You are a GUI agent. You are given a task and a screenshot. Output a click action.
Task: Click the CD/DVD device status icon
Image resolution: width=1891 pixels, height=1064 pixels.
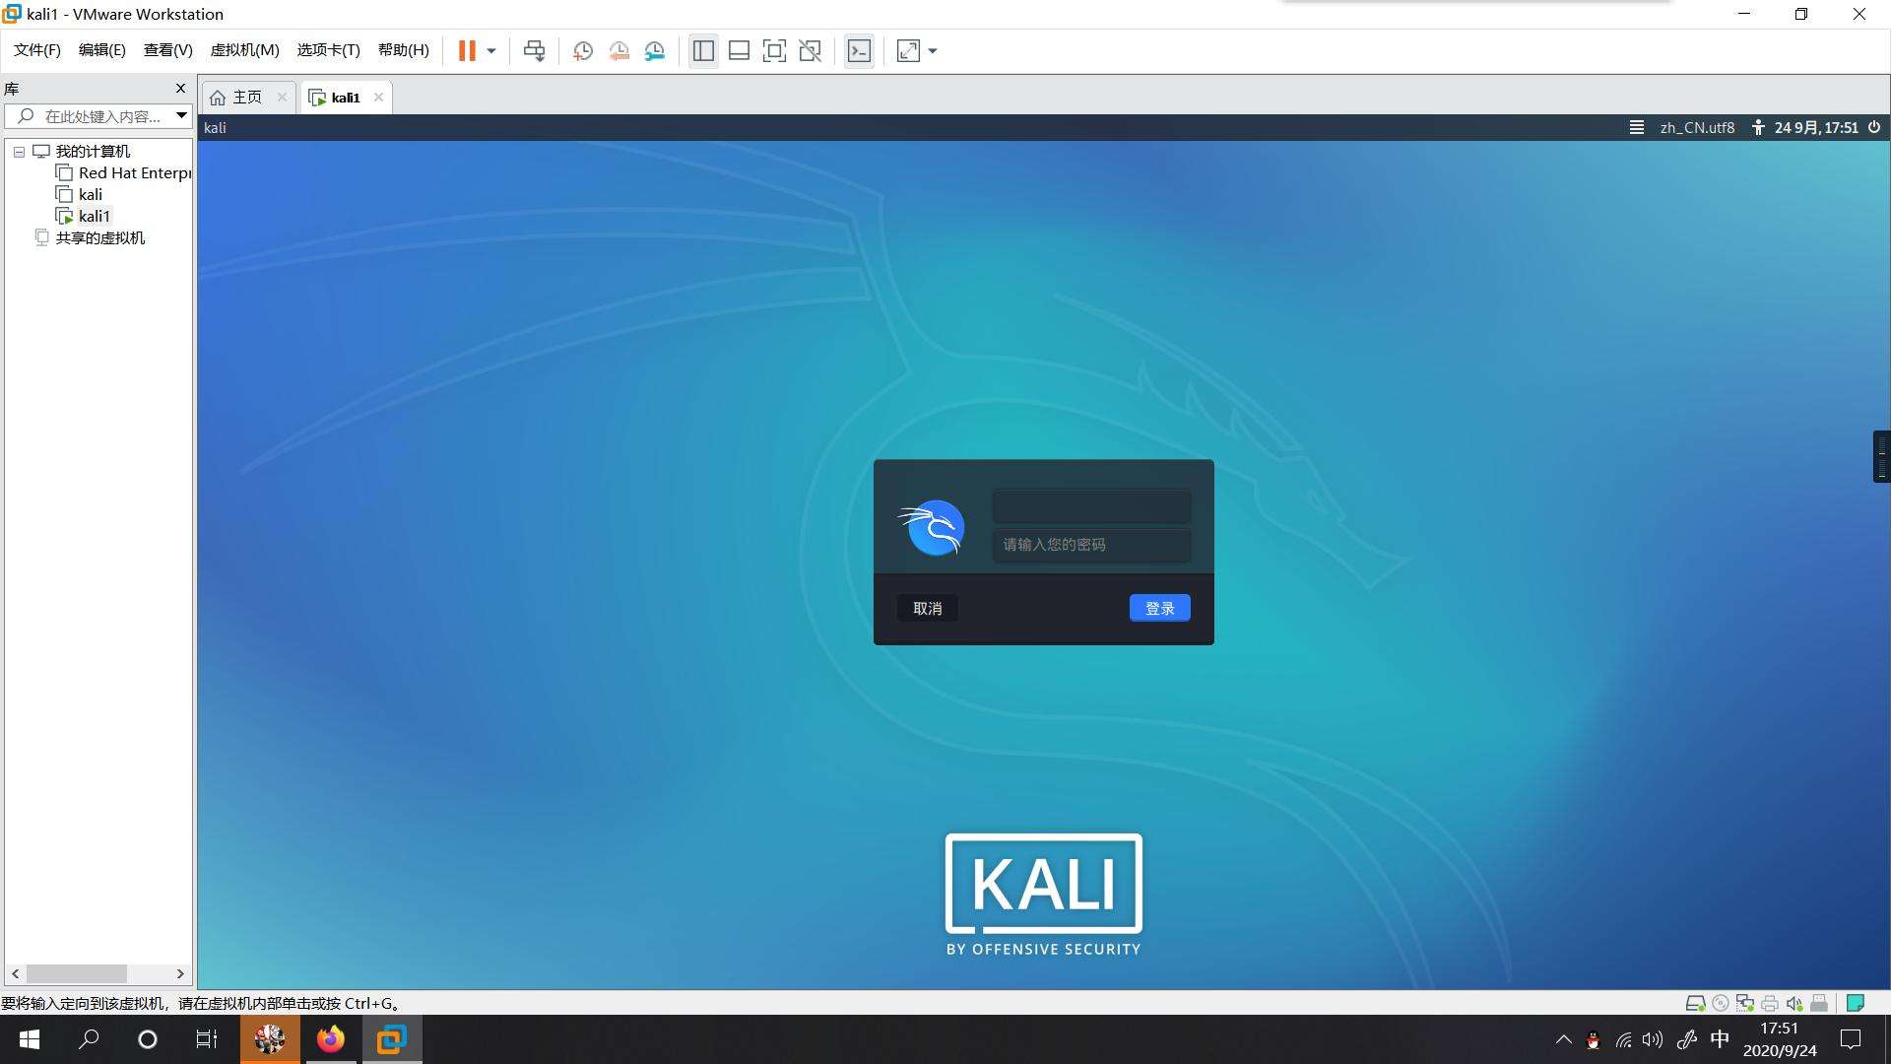1721,1004
